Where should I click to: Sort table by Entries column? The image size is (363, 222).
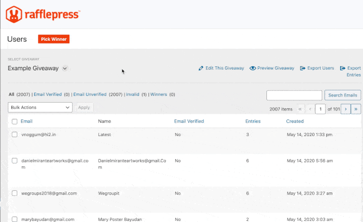(x=253, y=121)
